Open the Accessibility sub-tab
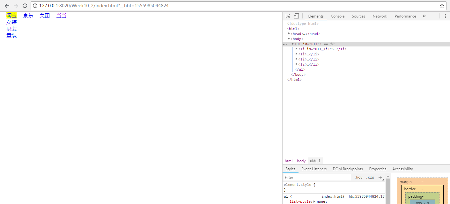 [x=402, y=169]
